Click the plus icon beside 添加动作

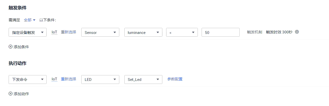click(10, 94)
